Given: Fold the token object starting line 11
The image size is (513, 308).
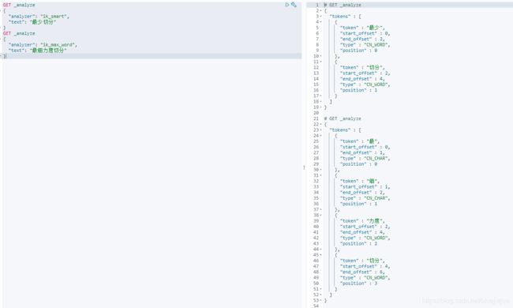Looking at the screenshot, I should pyautogui.click(x=321, y=62).
